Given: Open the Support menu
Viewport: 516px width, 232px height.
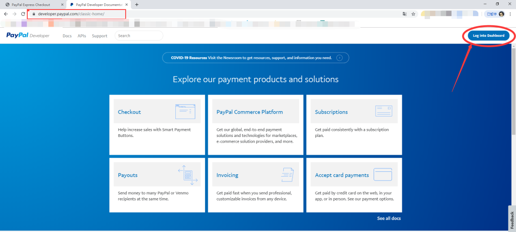Looking at the screenshot, I should (99, 36).
